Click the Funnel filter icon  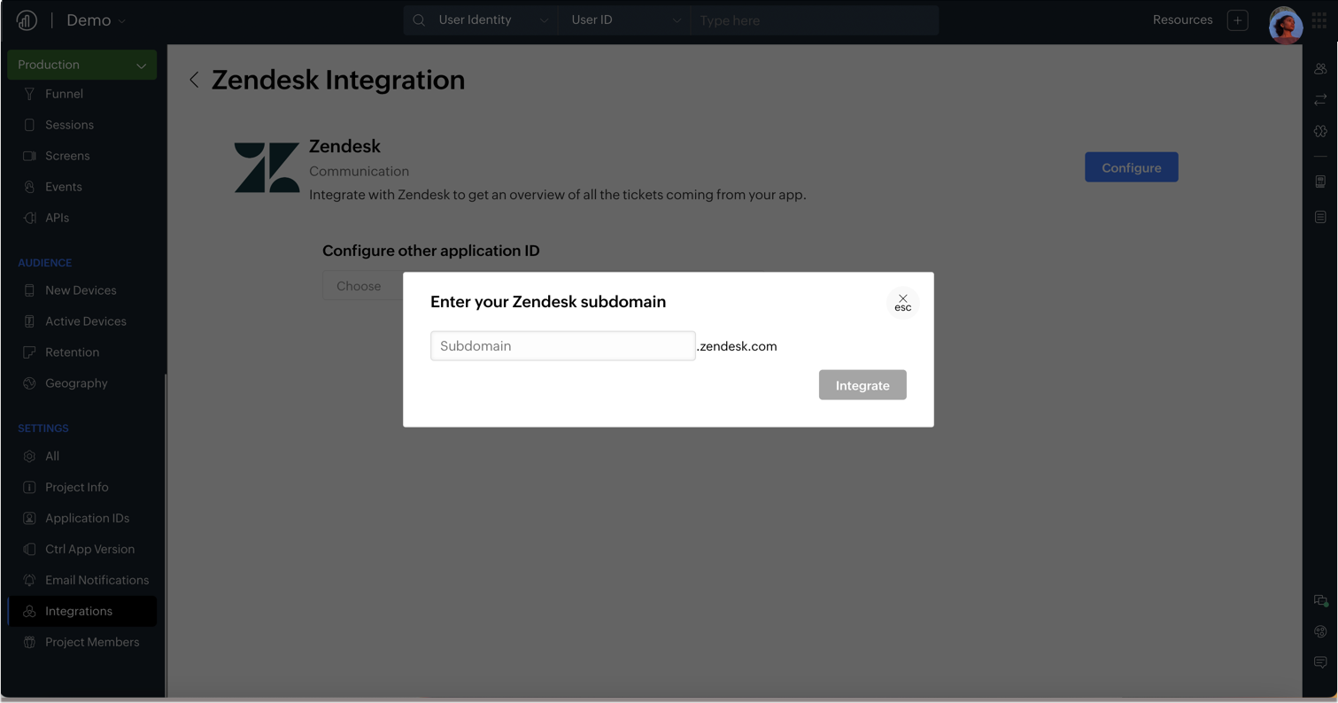[x=29, y=94]
